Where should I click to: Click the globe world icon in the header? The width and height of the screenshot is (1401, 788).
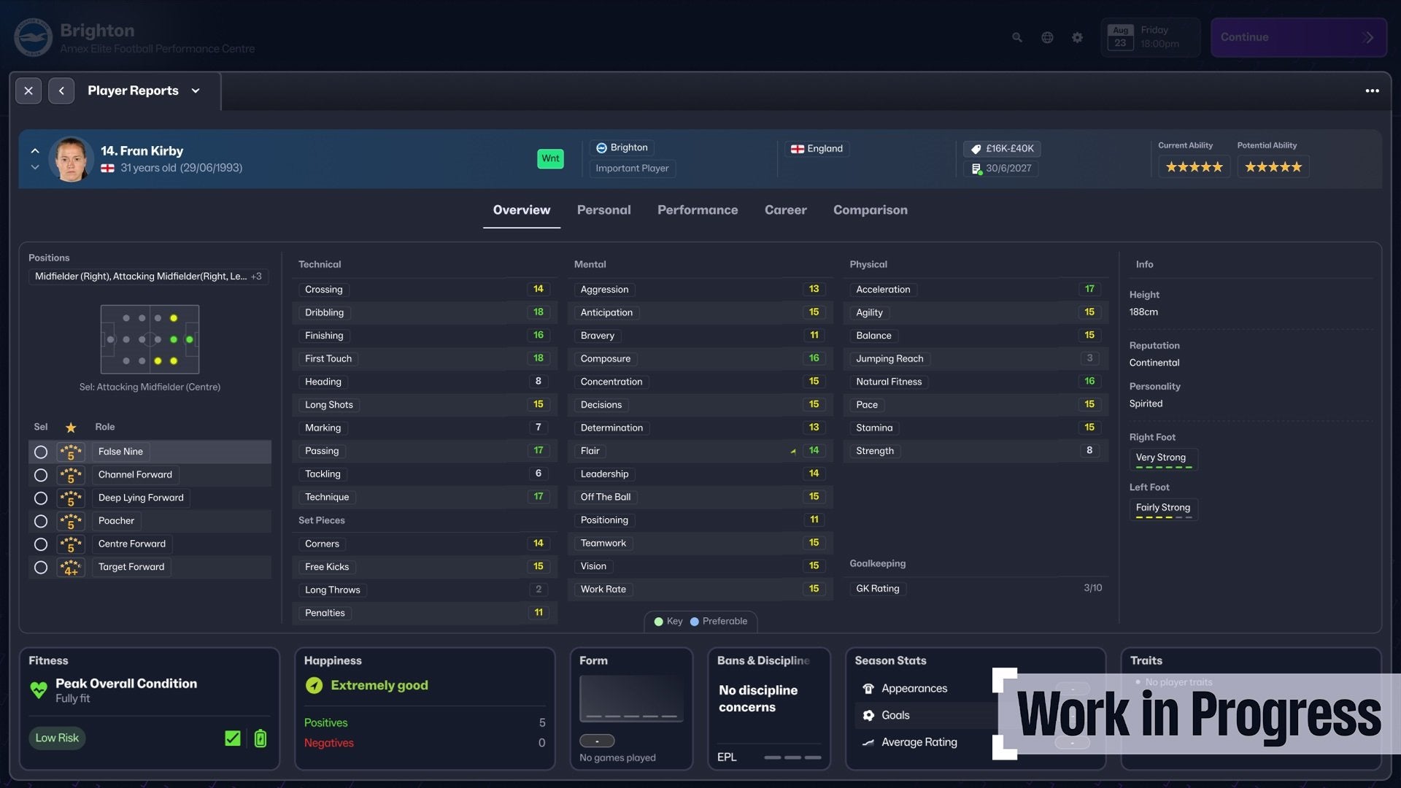click(1047, 37)
